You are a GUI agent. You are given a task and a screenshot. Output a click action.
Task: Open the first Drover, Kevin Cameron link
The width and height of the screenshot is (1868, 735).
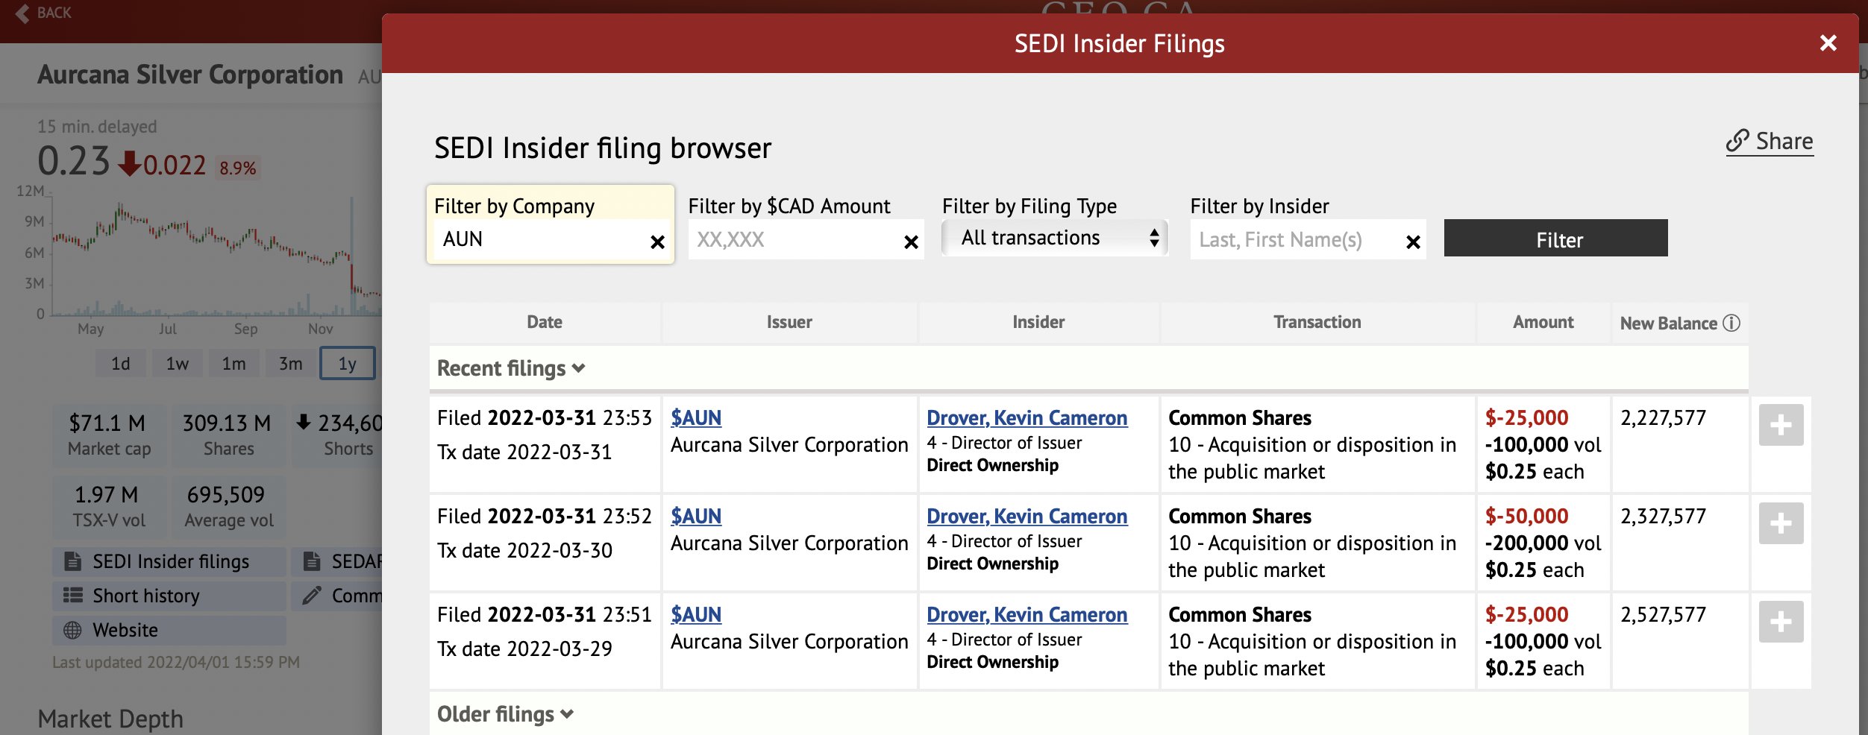1027,418
